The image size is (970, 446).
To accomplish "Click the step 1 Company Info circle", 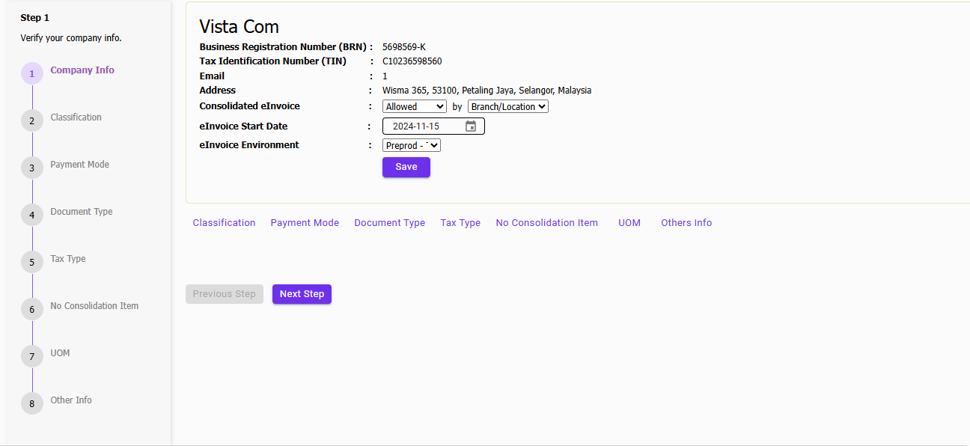I will tap(31, 73).
